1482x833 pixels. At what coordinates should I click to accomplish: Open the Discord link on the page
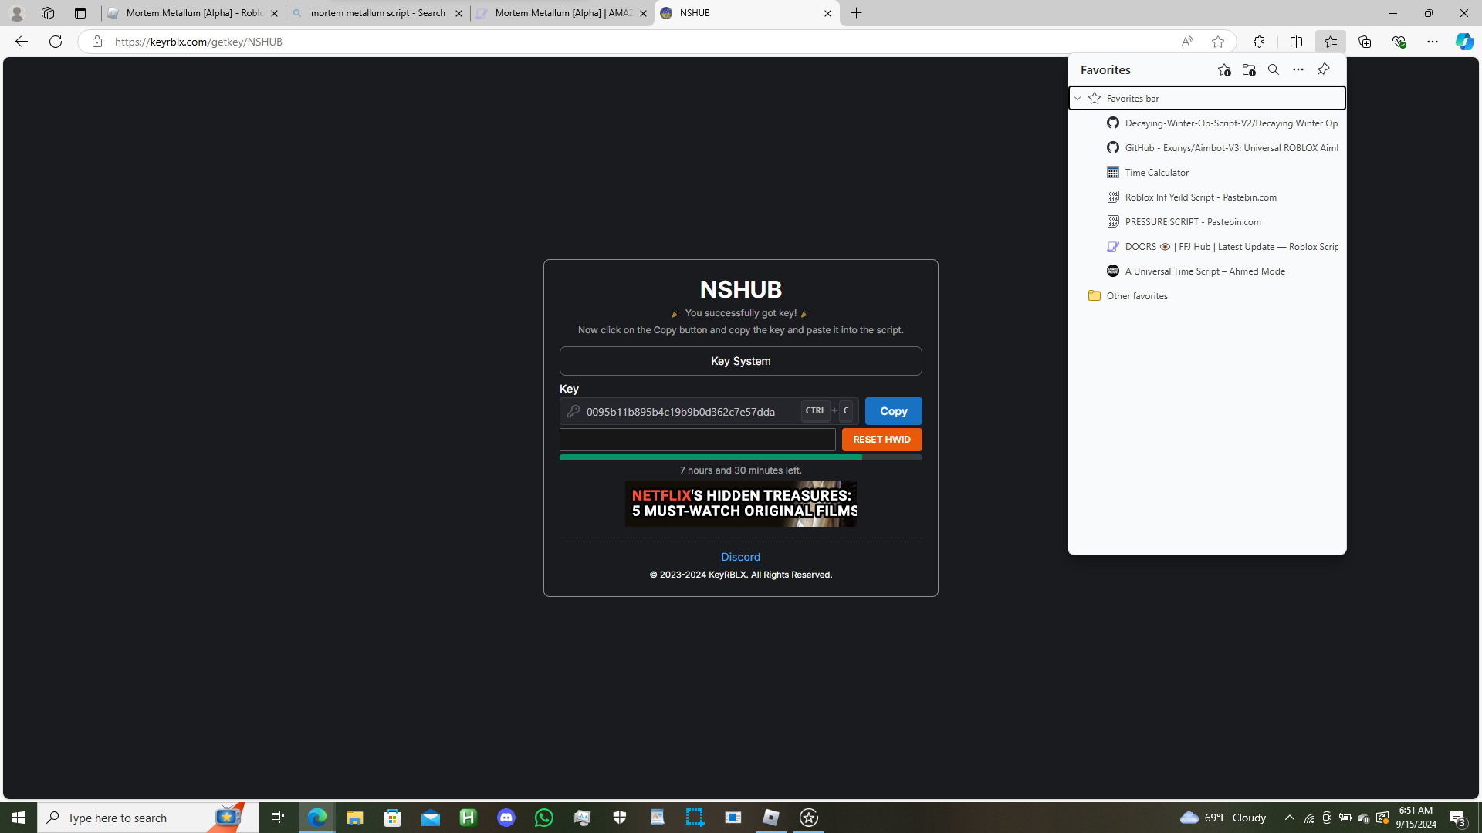740,557
